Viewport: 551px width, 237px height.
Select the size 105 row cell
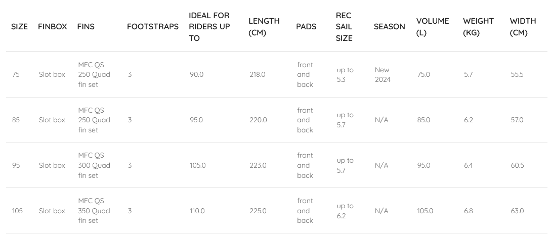17,211
